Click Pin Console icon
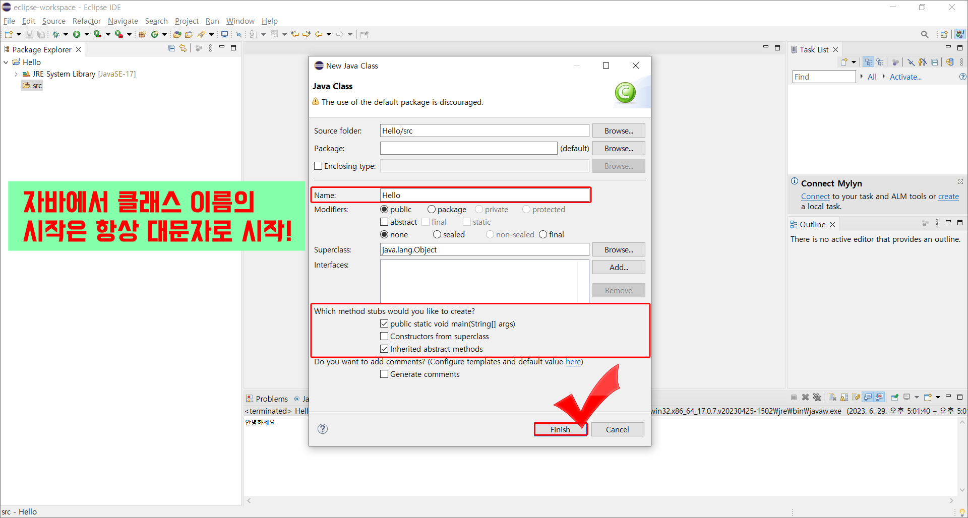The height and width of the screenshot is (518, 968). [x=895, y=397]
